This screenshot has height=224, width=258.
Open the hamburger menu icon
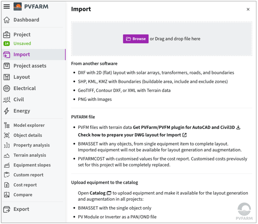(6, 6)
